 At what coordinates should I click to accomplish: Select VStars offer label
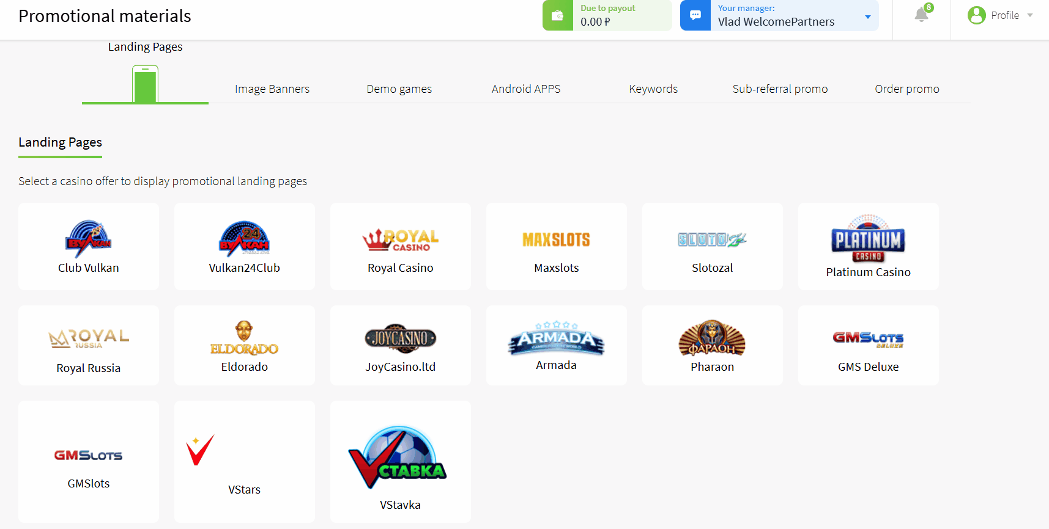[245, 490]
